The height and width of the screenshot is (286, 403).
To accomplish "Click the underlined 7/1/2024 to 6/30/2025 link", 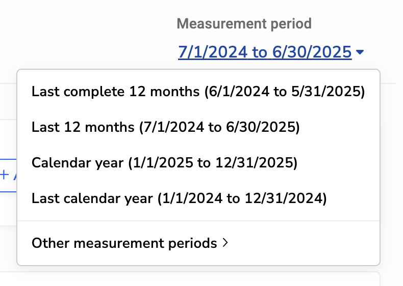I will [x=265, y=52].
